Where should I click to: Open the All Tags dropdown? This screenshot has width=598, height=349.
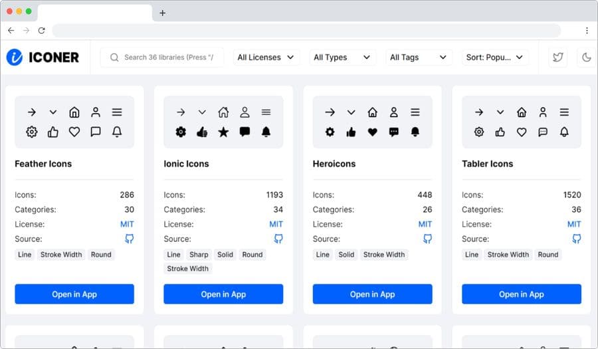pos(419,58)
